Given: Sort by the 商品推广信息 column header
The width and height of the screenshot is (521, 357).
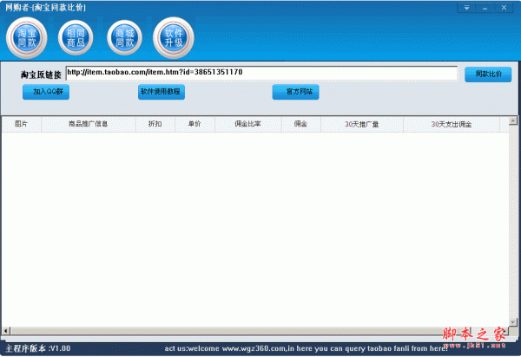Looking at the screenshot, I should pos(89,124).
